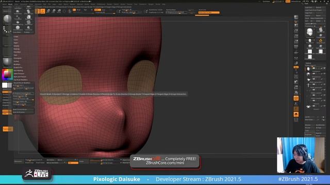Enable Zsub mode

104,10
